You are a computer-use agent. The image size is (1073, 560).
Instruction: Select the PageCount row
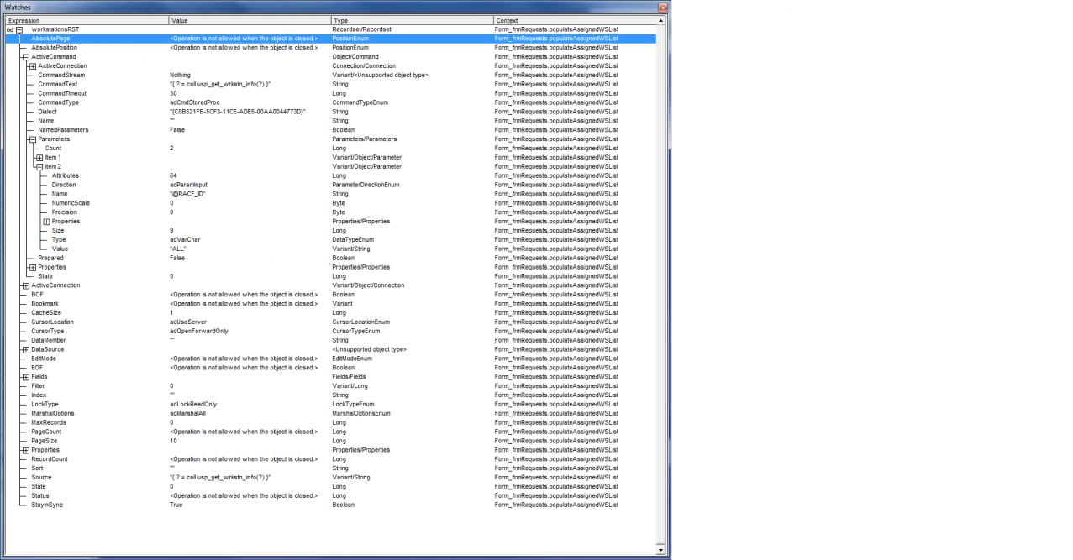point(330,432)
